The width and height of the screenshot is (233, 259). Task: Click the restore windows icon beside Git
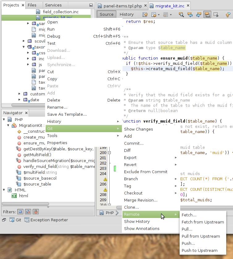(x=4, y=220)
